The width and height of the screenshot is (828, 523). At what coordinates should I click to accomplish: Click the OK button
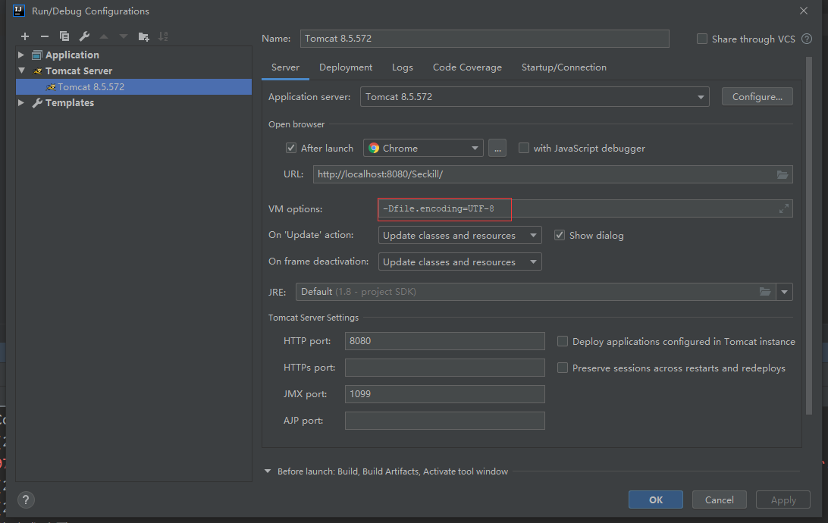[655, 500]
